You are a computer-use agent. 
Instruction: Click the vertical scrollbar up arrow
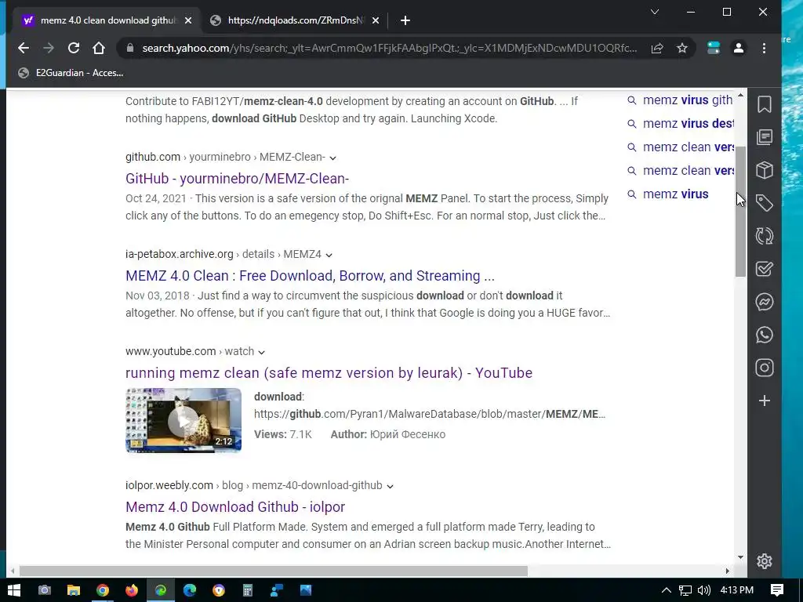click(x=740, y=95)
